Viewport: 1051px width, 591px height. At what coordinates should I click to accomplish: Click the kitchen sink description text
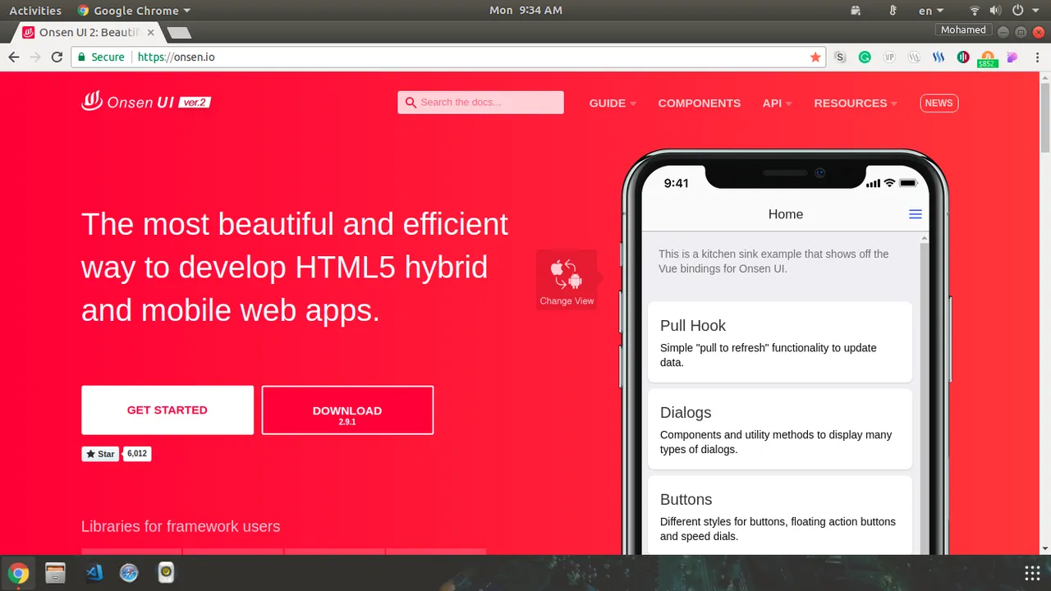[773, 261]
